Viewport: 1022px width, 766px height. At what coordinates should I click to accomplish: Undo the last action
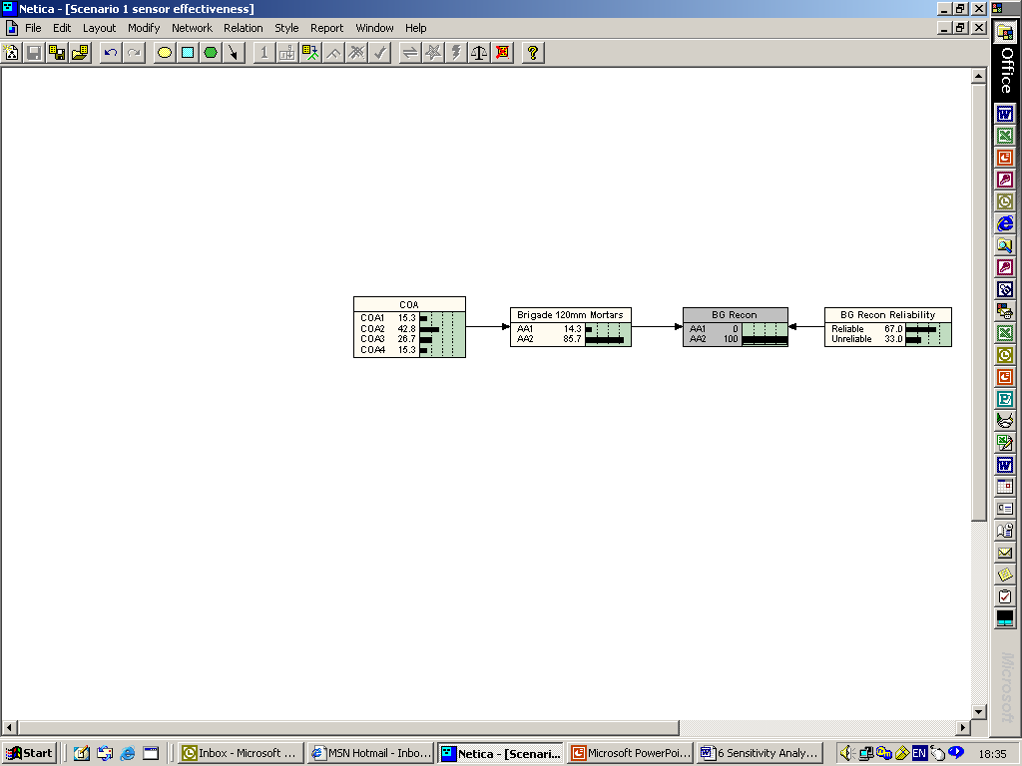click(x=111, y=53)
